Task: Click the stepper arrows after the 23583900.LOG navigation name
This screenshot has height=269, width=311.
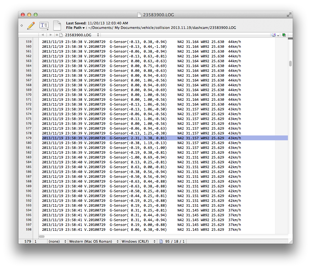Action: tap(98, 35)
